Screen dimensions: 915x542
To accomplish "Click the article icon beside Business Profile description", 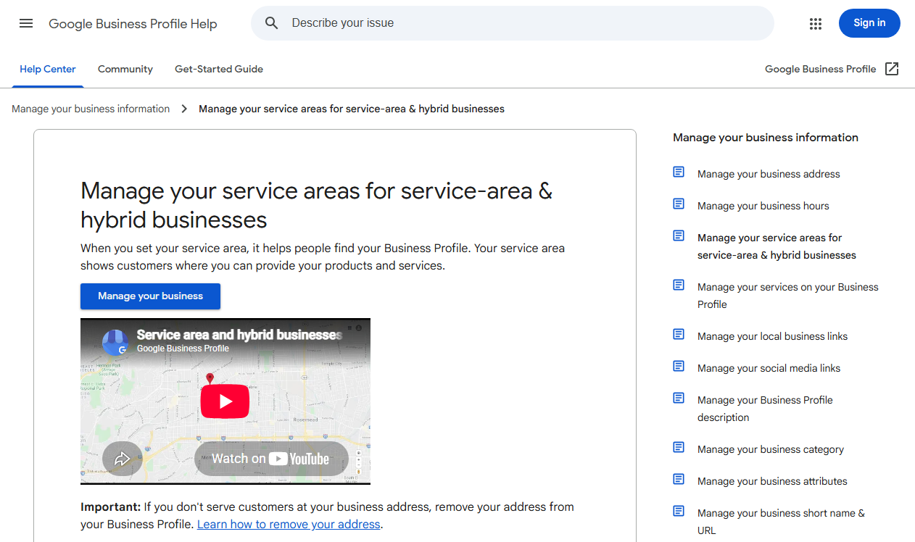I will (x=679, y=399).
